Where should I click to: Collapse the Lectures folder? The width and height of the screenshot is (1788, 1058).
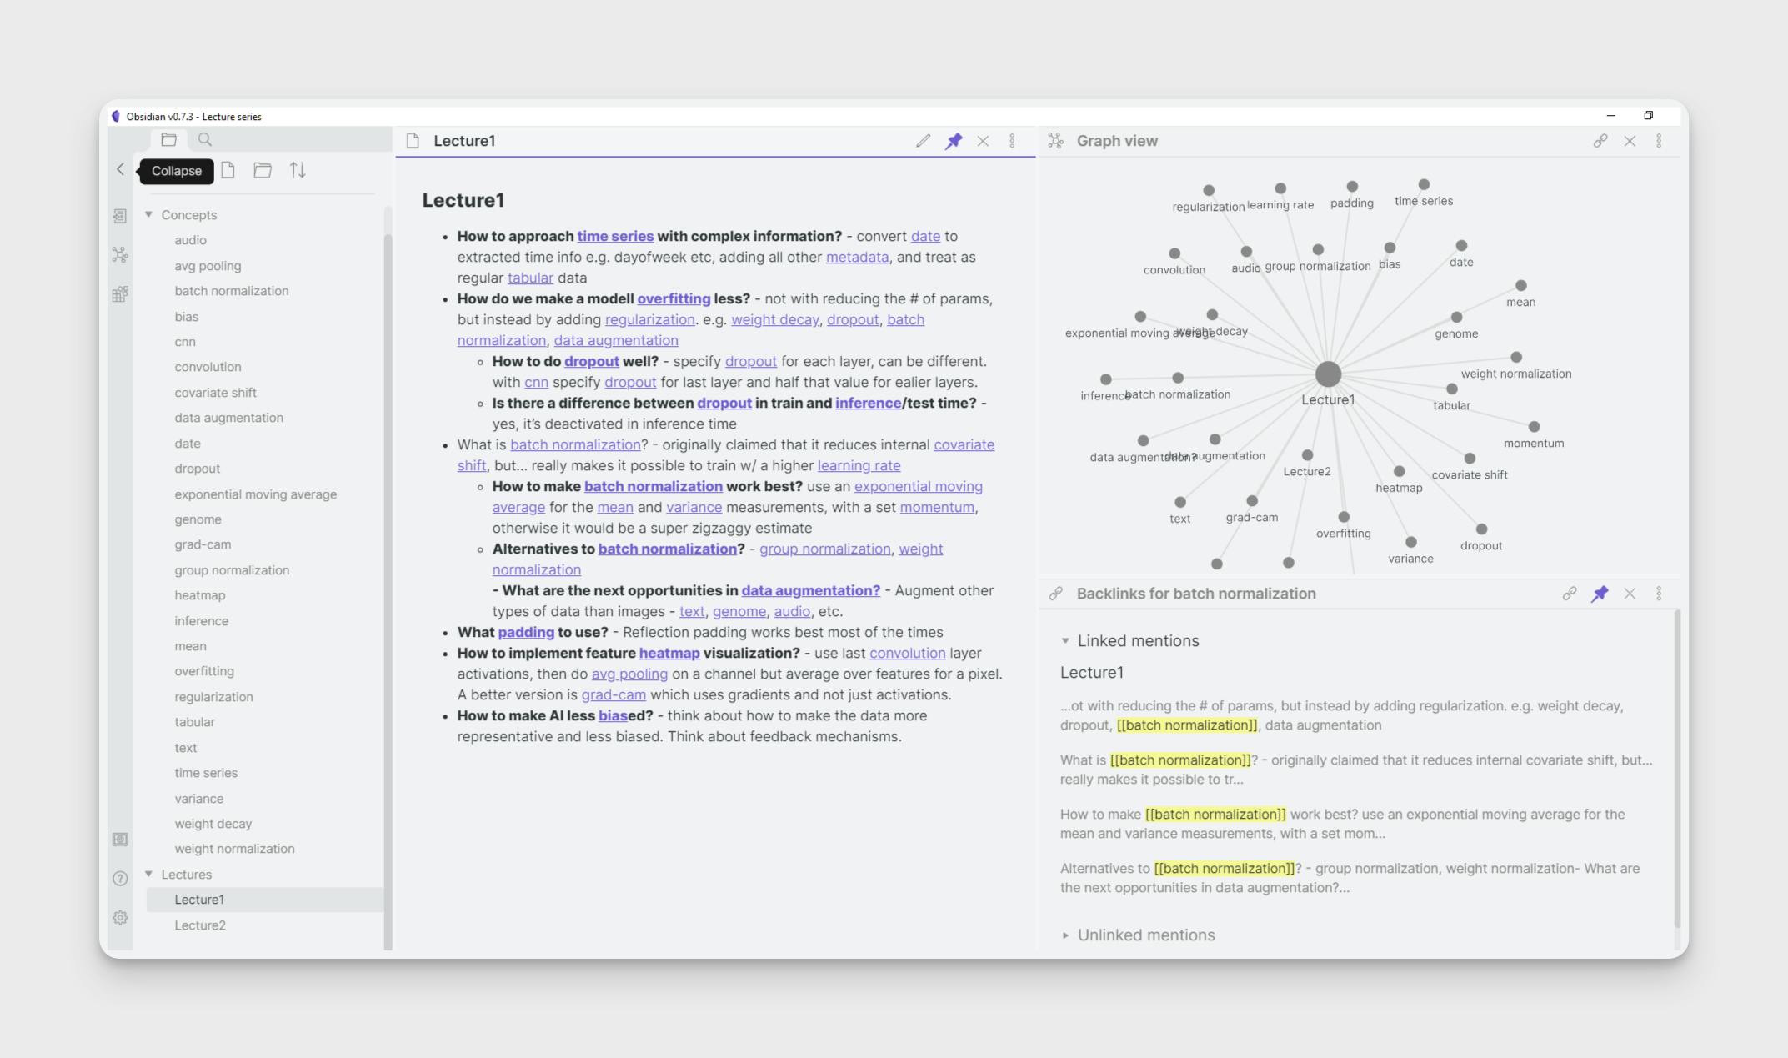click(149, 875)
